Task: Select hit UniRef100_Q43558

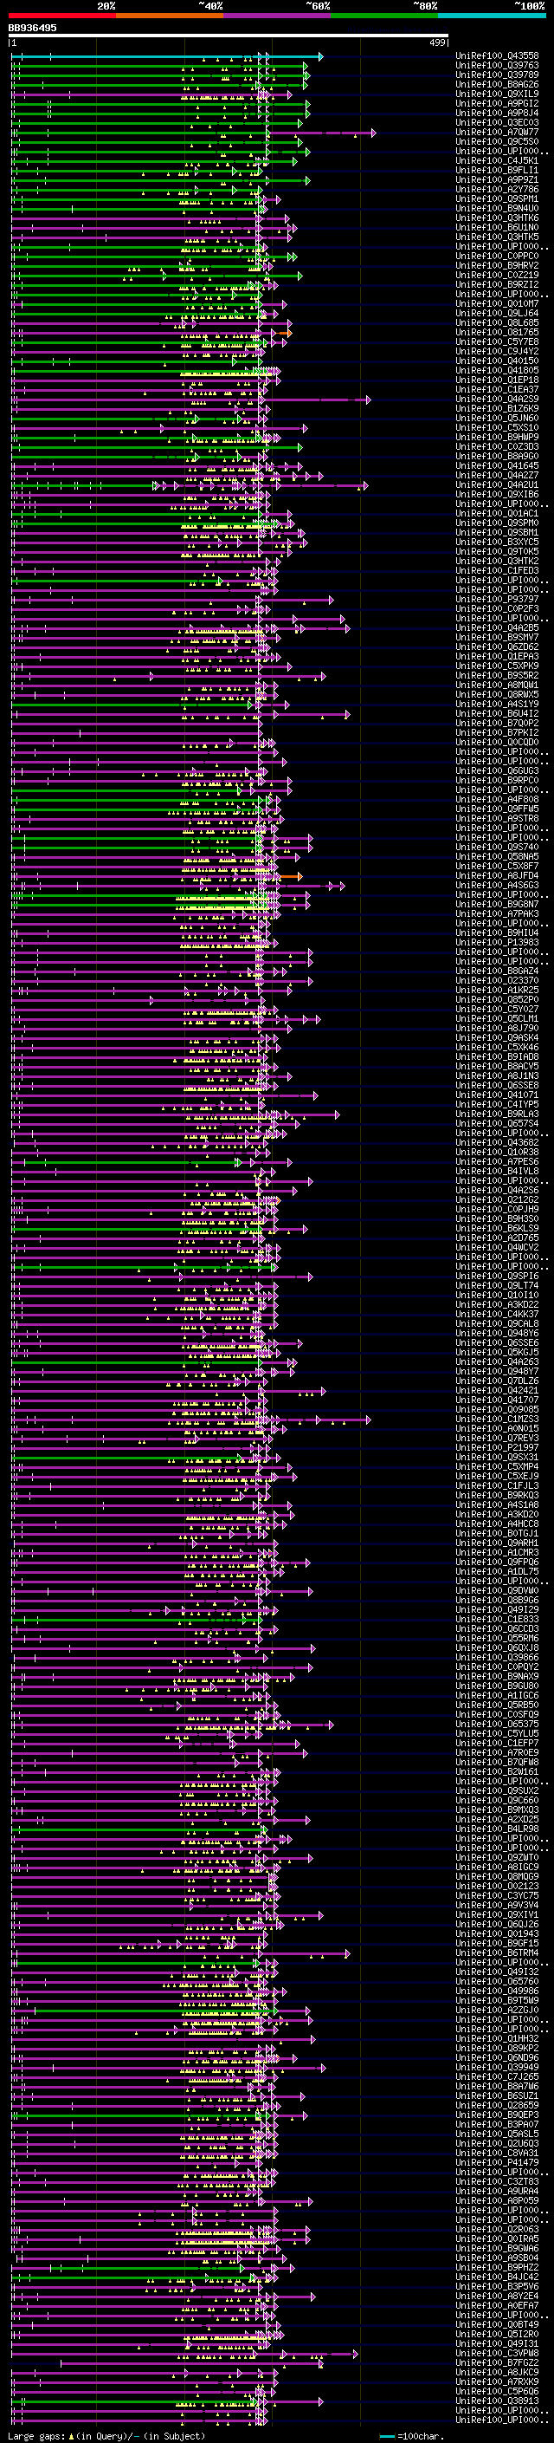Action: (497, 56)
